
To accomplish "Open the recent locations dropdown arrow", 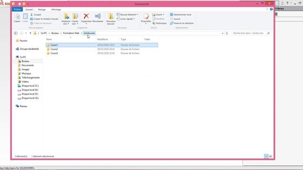I will pyautogui.click(x=26, y=33).
